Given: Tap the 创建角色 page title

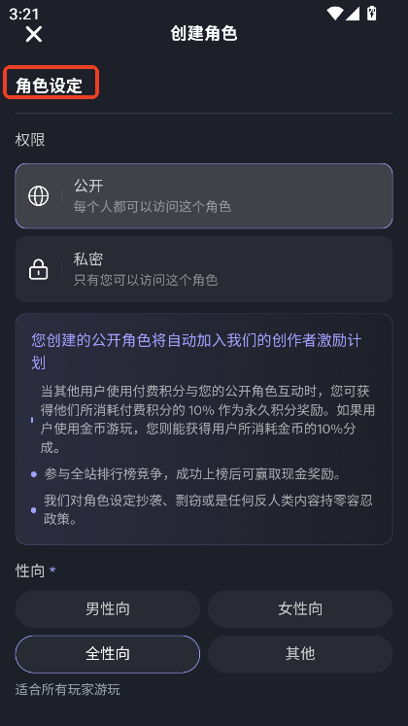Looking at the screenshot, I should pyautogui.click(x=204, y=33).
